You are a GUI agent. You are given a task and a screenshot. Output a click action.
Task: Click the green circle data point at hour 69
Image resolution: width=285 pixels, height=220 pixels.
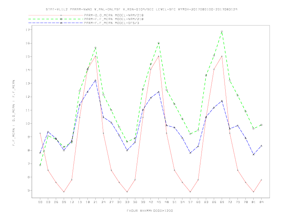(222, 32)
